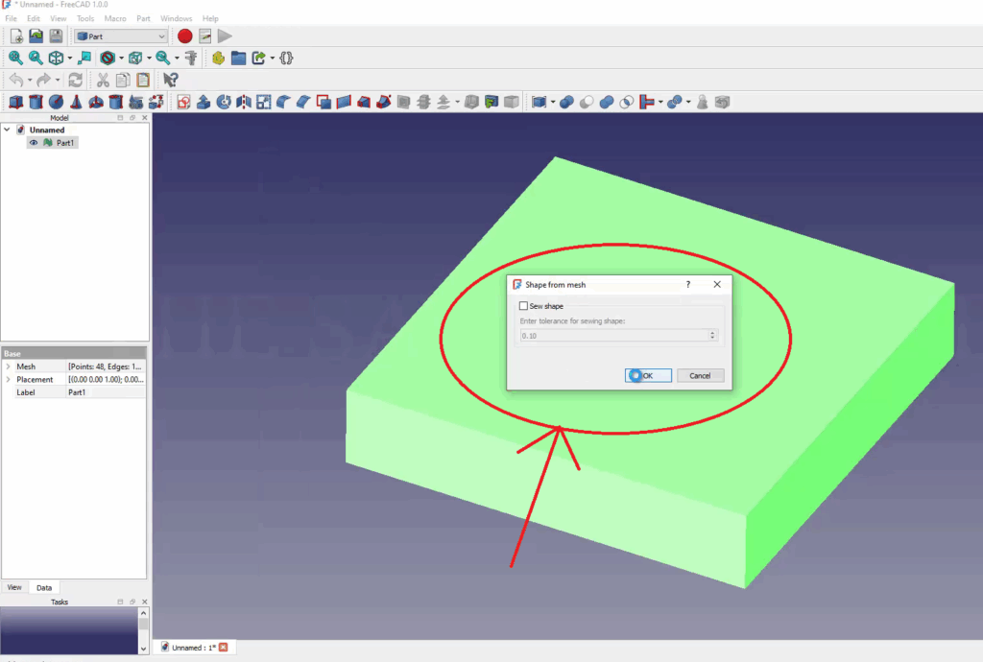Select the Box primitive tool

15,101
